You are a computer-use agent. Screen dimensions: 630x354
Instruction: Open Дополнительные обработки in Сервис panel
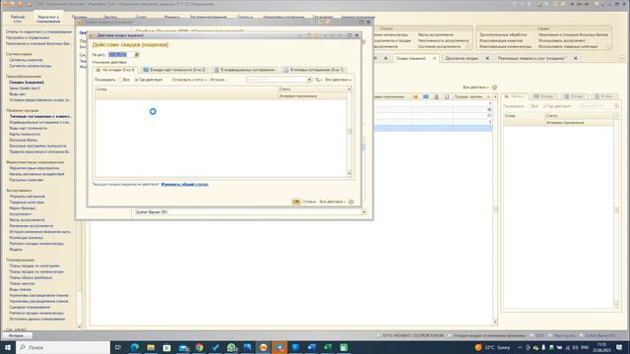click(x=503, y=35)
